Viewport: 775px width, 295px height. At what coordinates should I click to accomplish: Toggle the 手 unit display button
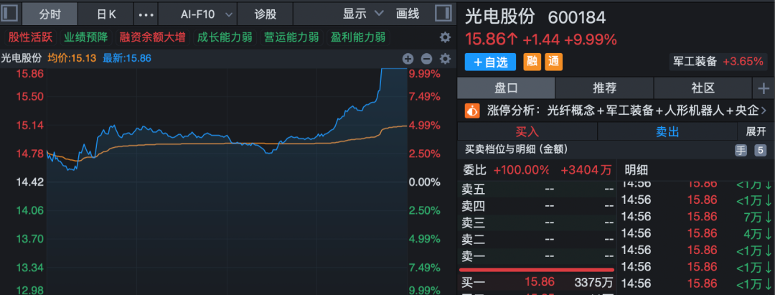(740, 150)
